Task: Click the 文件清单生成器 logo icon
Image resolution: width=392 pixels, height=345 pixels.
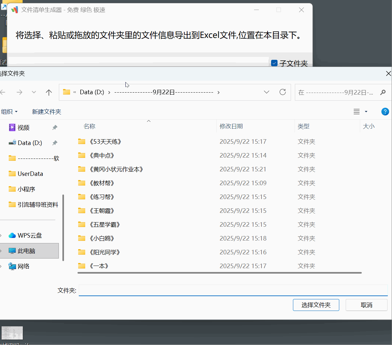Action: tap(14, 10)
